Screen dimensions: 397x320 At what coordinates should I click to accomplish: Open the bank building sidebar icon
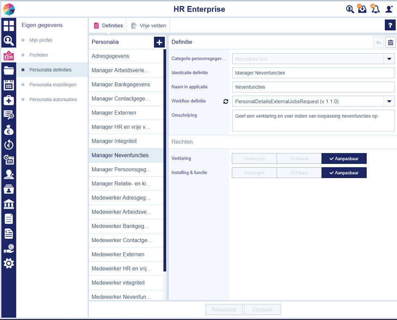[8, 204]
